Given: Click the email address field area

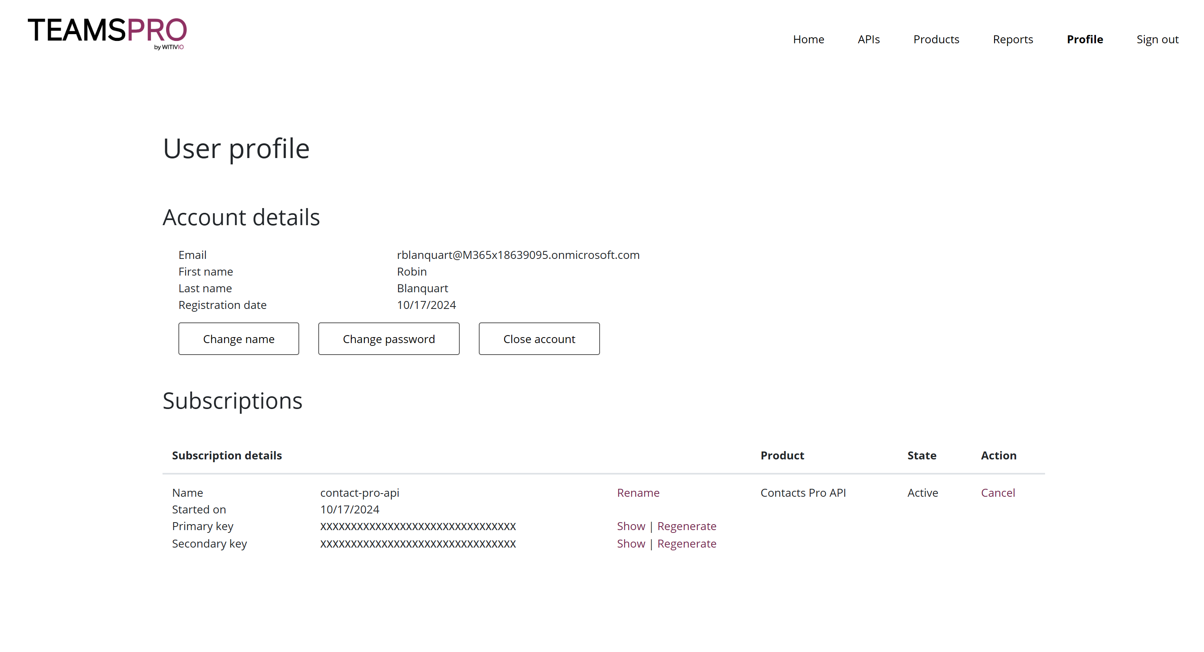Looking at the screenshot, I should pyautogui.click(x=518, y=255).
